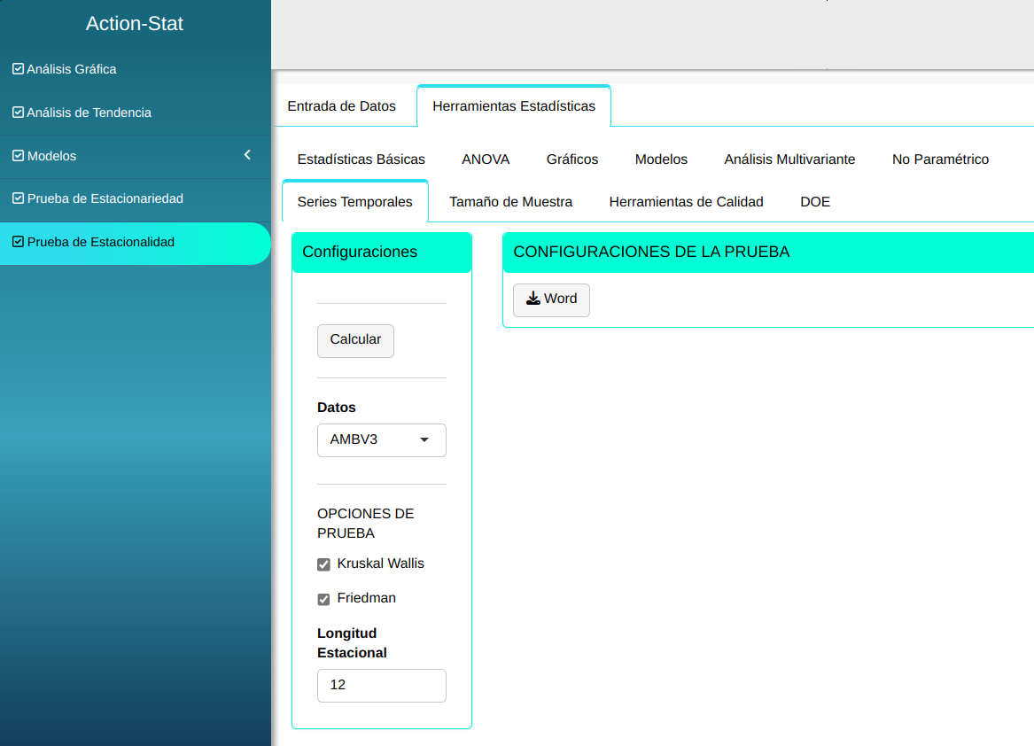Click the Prueba de Estacionariedad icon
Viewport: 1034px width, 746px height.
(18, 198)
